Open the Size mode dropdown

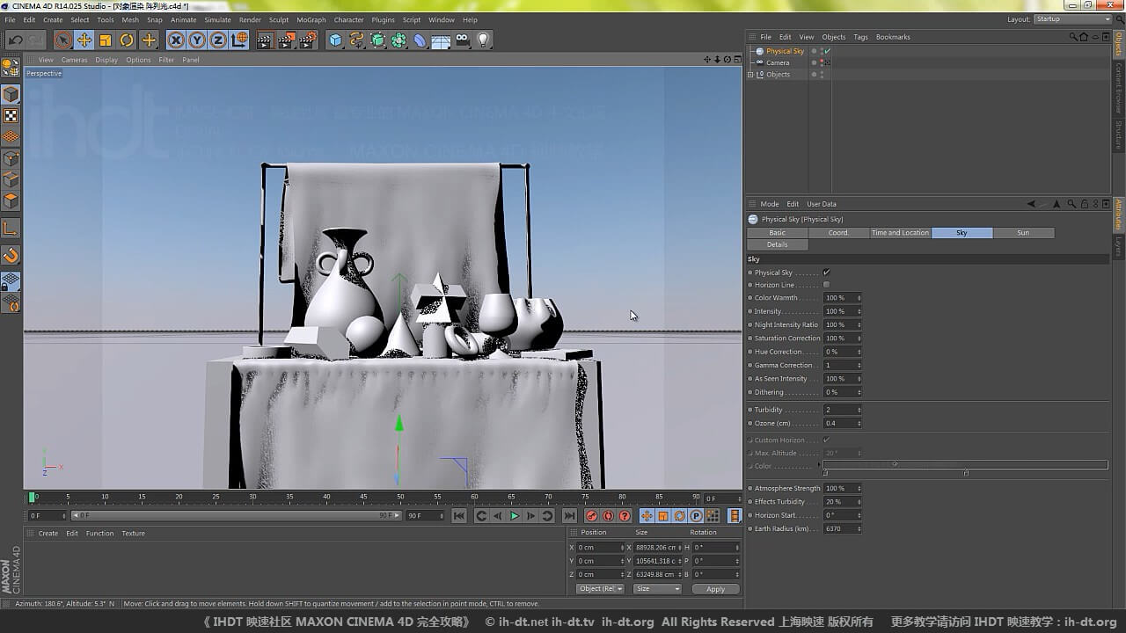click(x=658, y=589)
